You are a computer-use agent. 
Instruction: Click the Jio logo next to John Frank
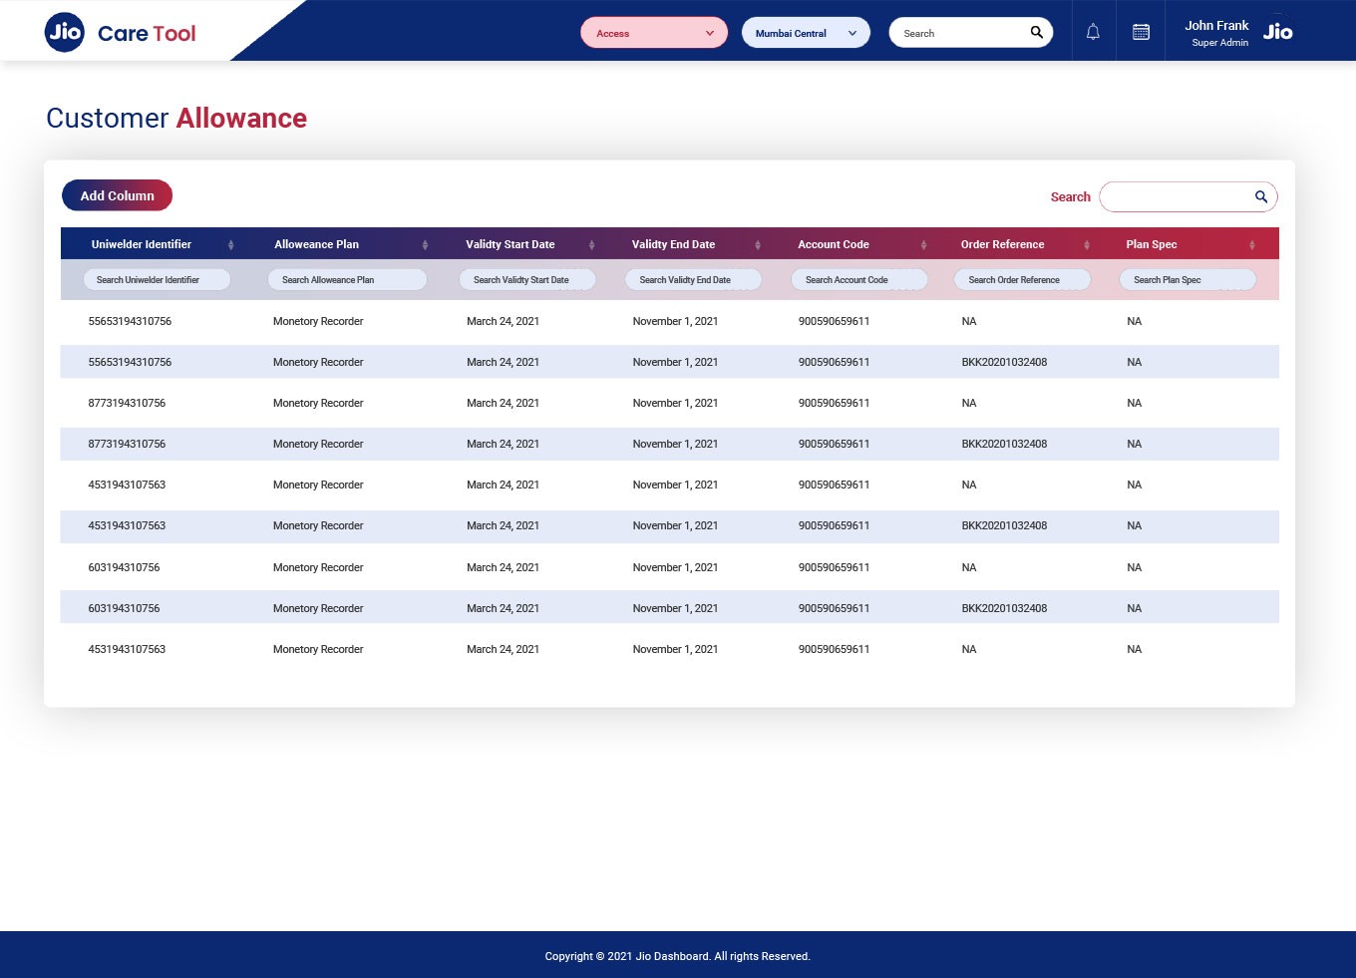[1277, 32]
